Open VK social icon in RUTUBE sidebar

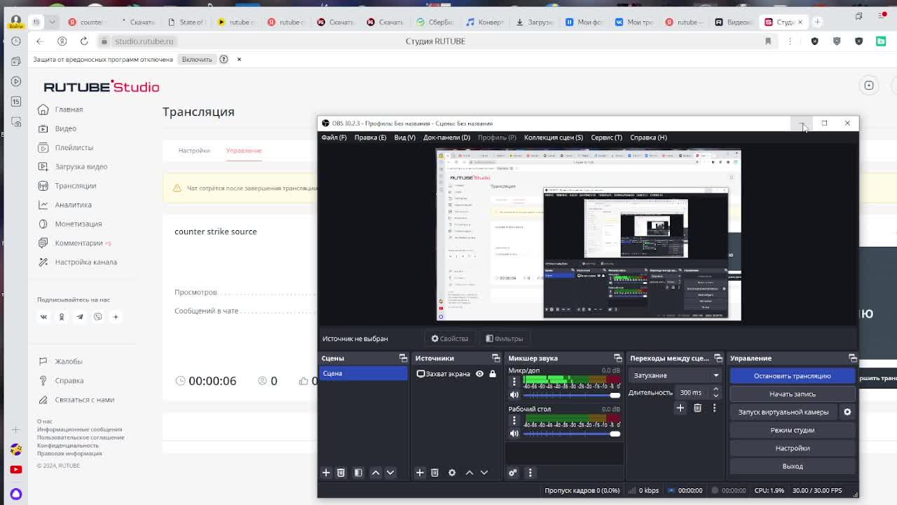[43, 317]
